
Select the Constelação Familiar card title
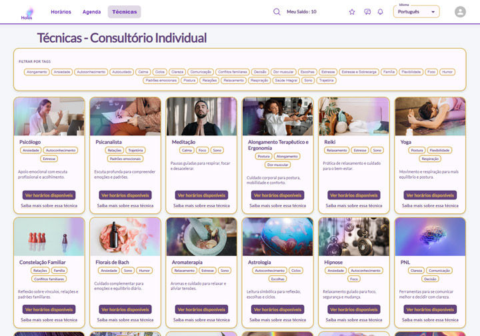coord(43,262)
